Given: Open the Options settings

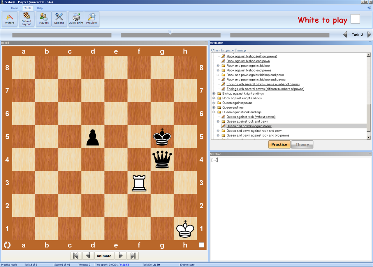Looking at the screenshot, I should click(59, 19).
